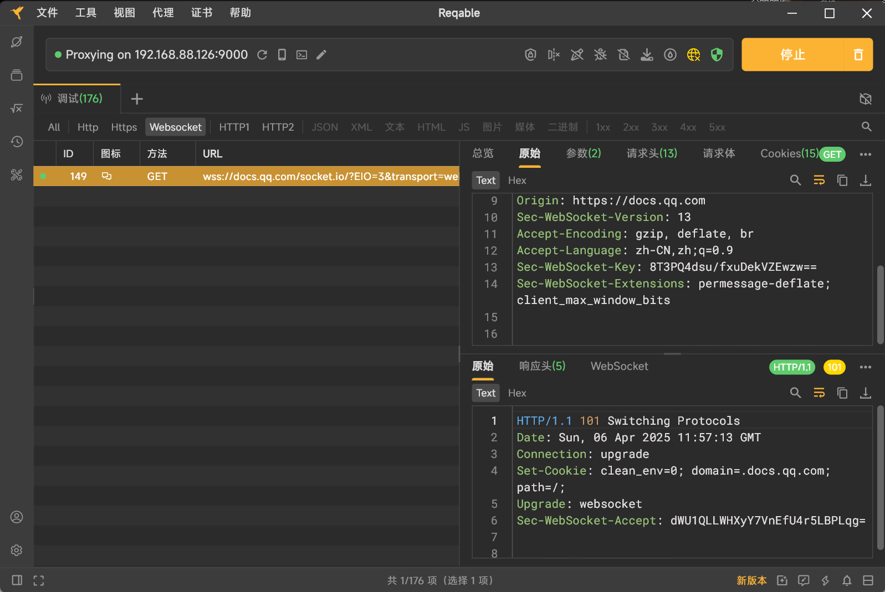Toggle word wrap in the request text panel
Image resolution: width=885 pixels, height=592 pixels.
click(819, 180)
